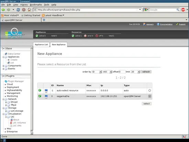Click green status check in auto-select row
The height and width of the screenshot is (142, 189).
coord(40,90)
